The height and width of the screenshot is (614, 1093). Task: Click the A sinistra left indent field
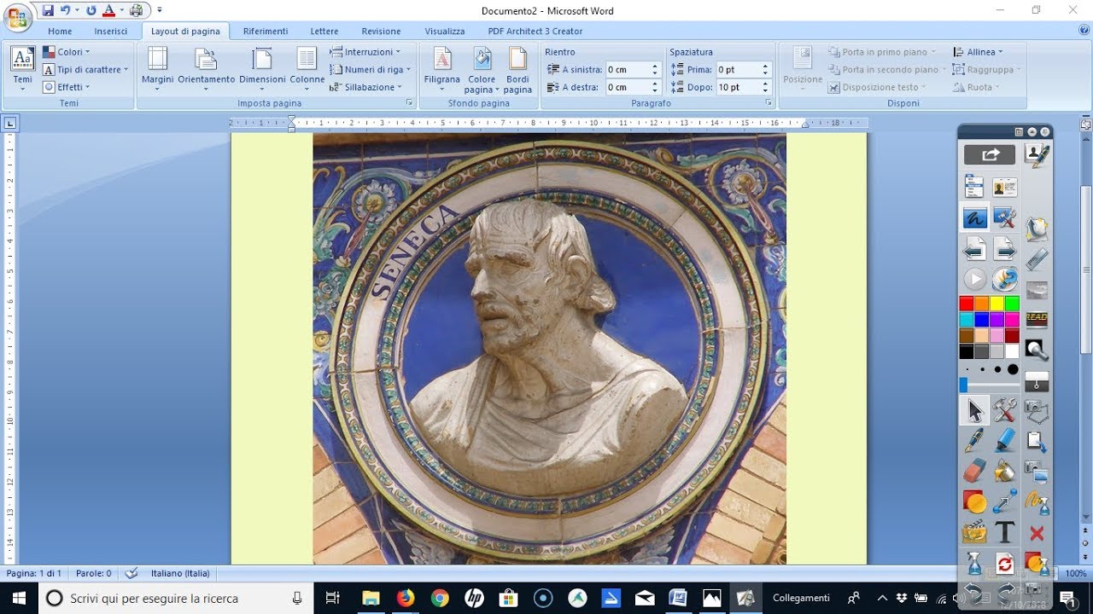(633, 69)
